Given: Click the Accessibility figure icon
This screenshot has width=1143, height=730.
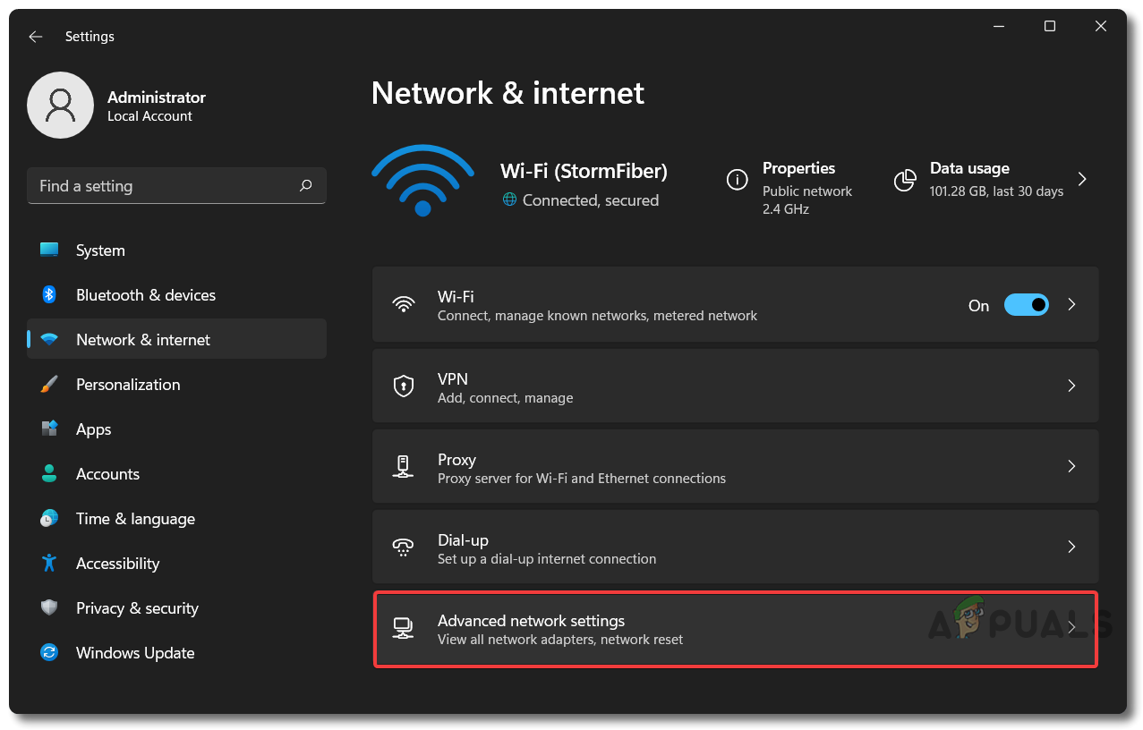Looking at the screenshot, I should coord(49,564).
